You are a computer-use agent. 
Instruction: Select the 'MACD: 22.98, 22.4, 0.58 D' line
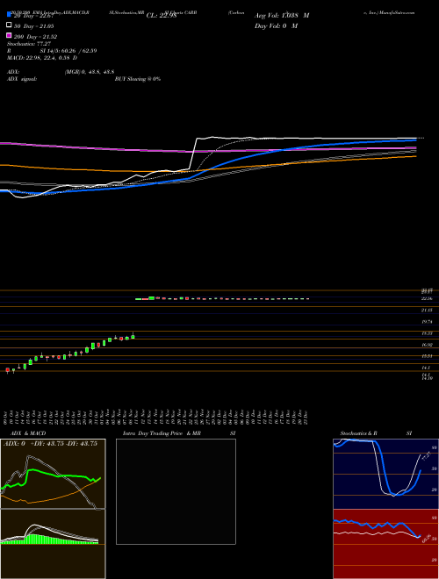(x=42, y=58)
